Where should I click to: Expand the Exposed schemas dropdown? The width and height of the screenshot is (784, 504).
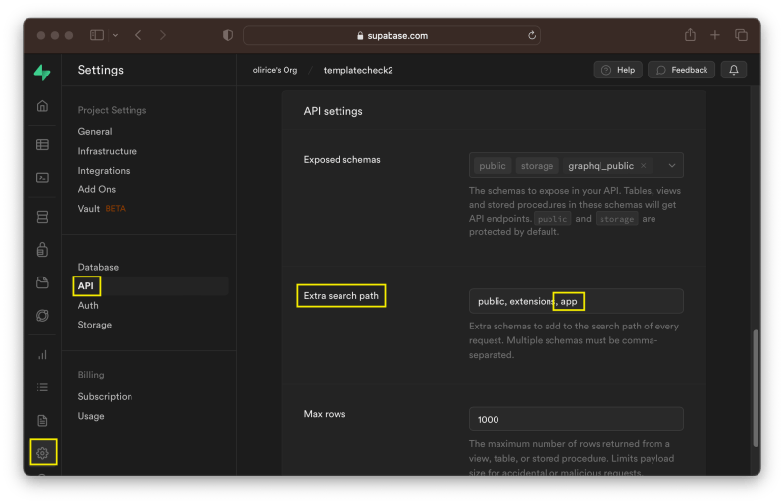click(x=672, y=166)
